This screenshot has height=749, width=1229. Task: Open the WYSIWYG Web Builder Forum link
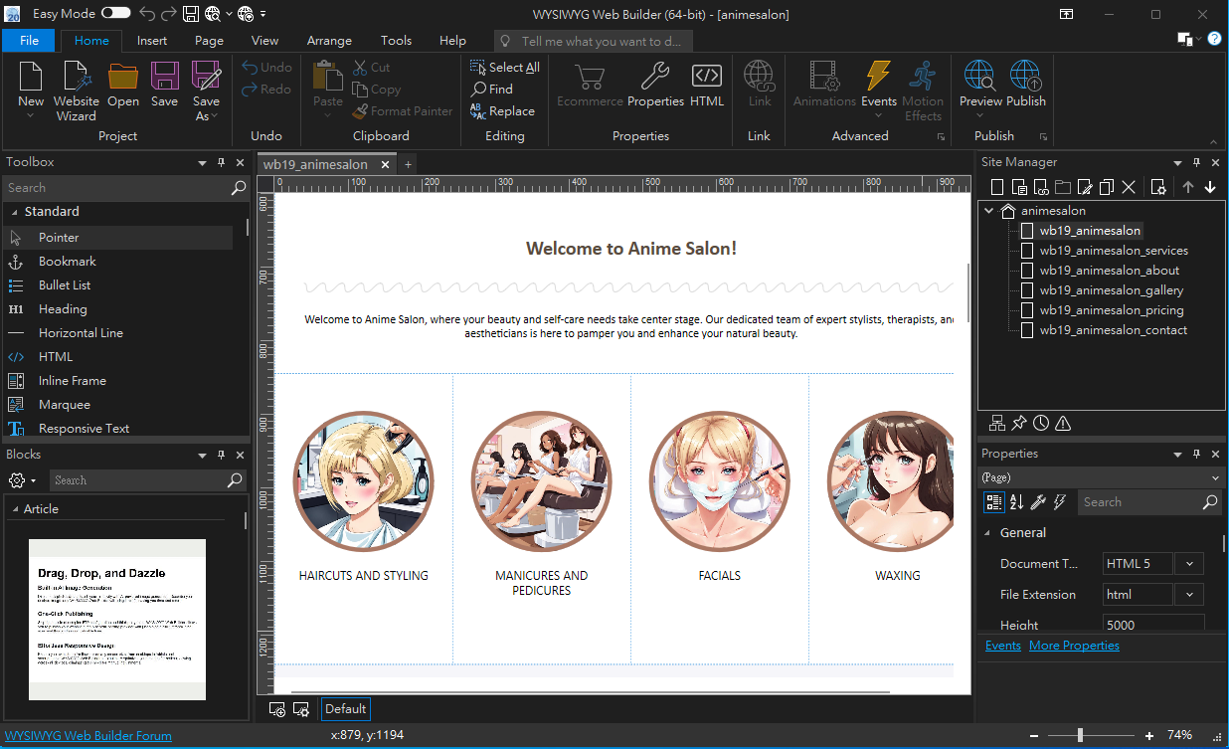(x=88, y=736)
